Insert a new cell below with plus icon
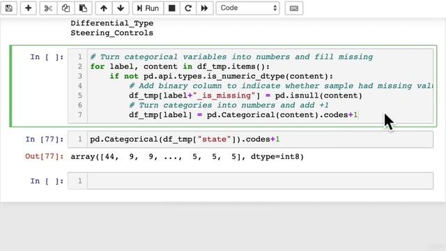Screen dimensions: 446x251 click(x=28, y=8)
